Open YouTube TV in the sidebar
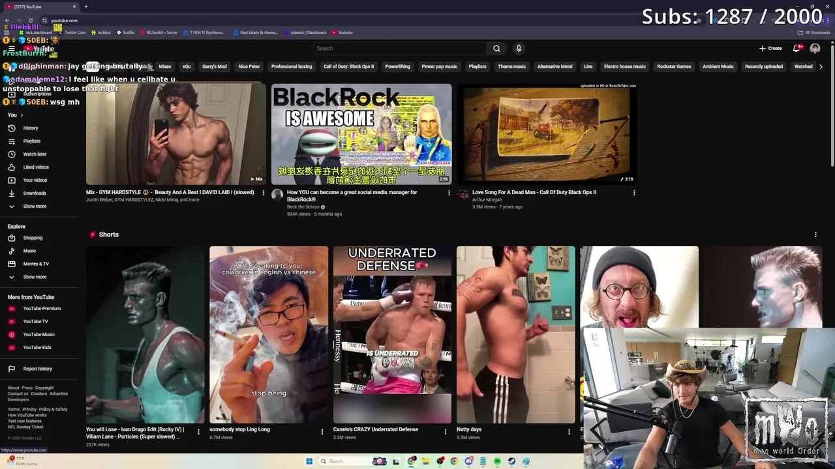The image size is (835, 469). point(40,322)
